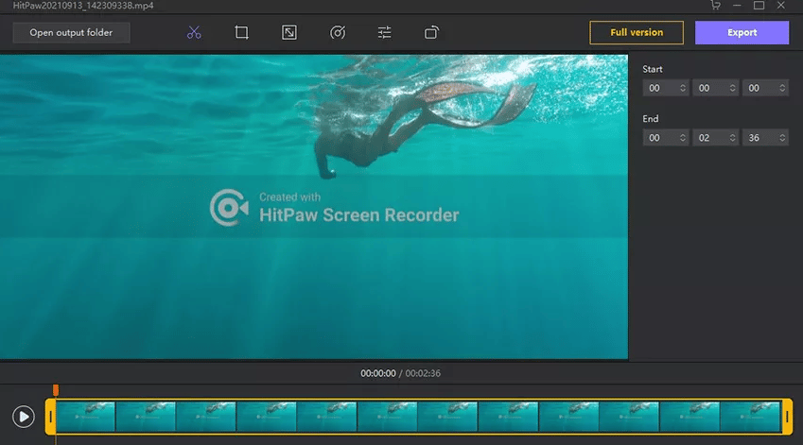
Task: Click the HitPaw20210913_142309338.mp4 title
Action: 83,6
